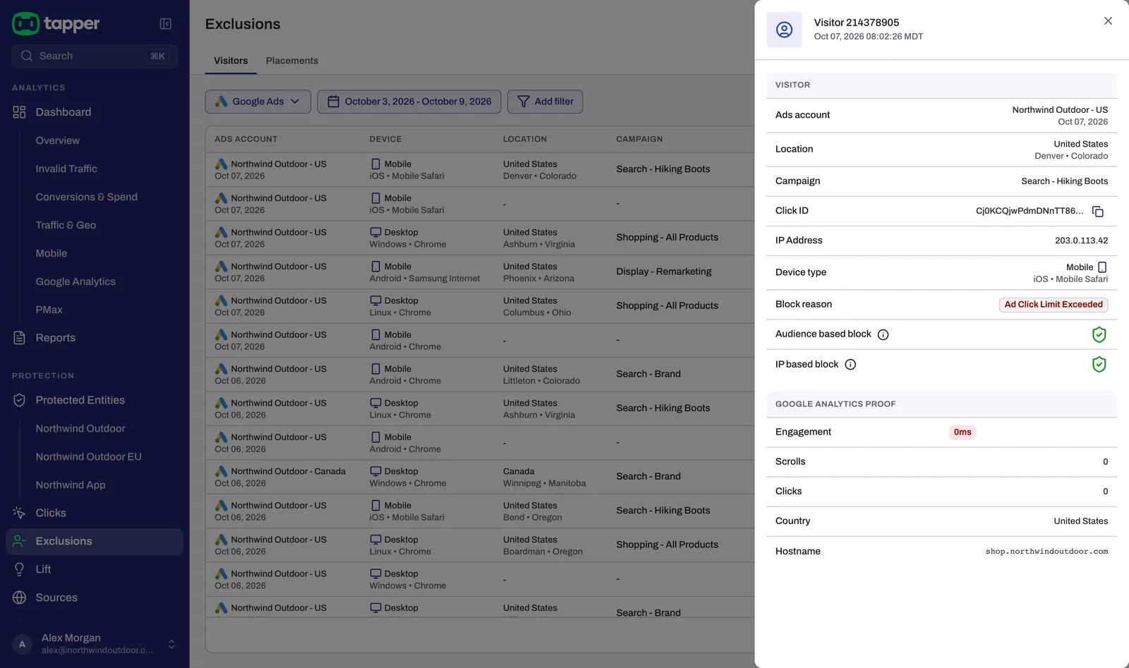Click the Ad Click Limit Exceeded badge
The image size is (1129, 668).
pos(1053,305)
